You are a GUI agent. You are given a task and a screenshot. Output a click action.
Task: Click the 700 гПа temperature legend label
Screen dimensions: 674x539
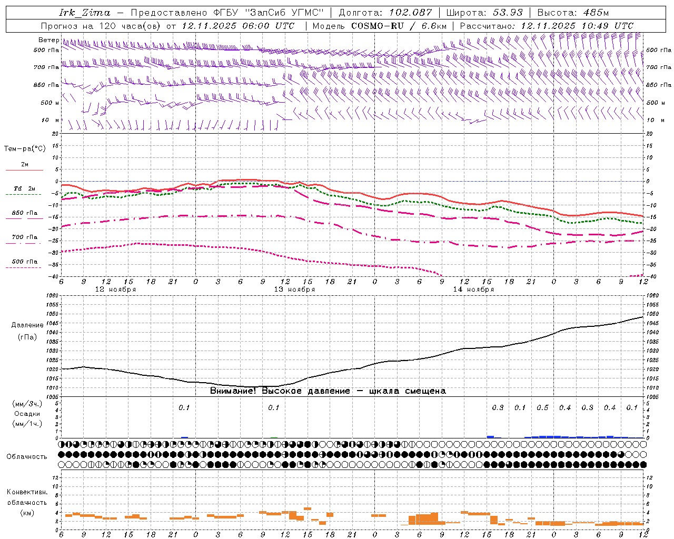coord(25,237)
